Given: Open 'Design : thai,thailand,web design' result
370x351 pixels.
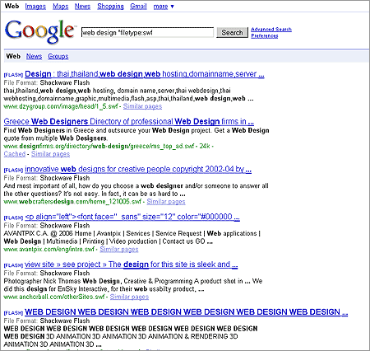Looking at the screenshot, I should coord(145,74).
